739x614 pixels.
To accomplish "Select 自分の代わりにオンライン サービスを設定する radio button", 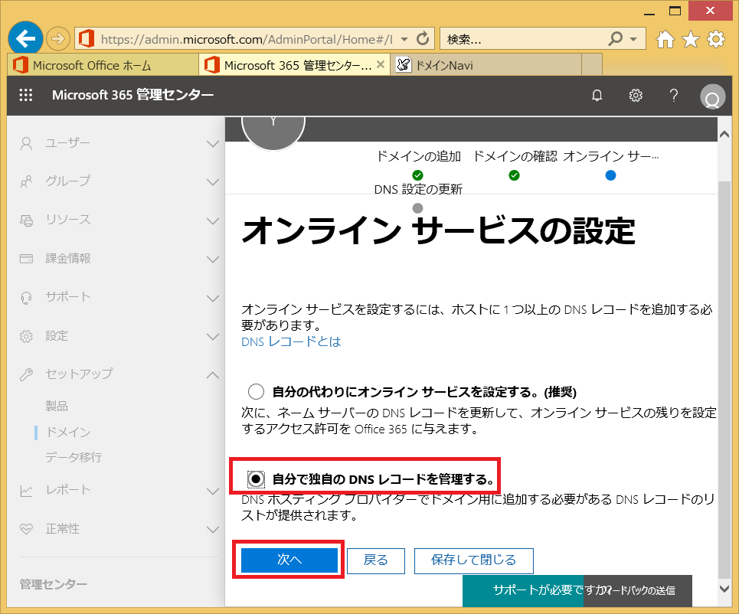I will coord(256,391).
